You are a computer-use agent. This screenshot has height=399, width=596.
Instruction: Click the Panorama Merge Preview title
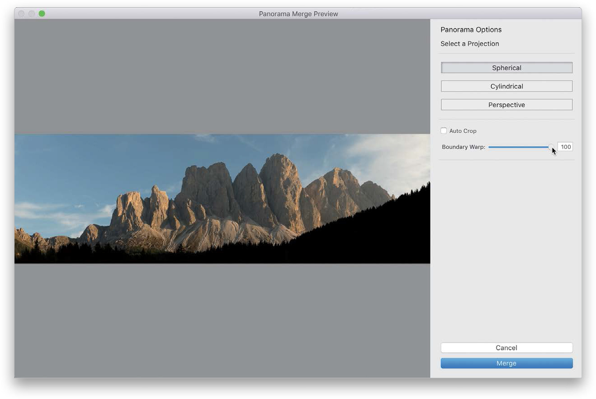coord(298,14)
